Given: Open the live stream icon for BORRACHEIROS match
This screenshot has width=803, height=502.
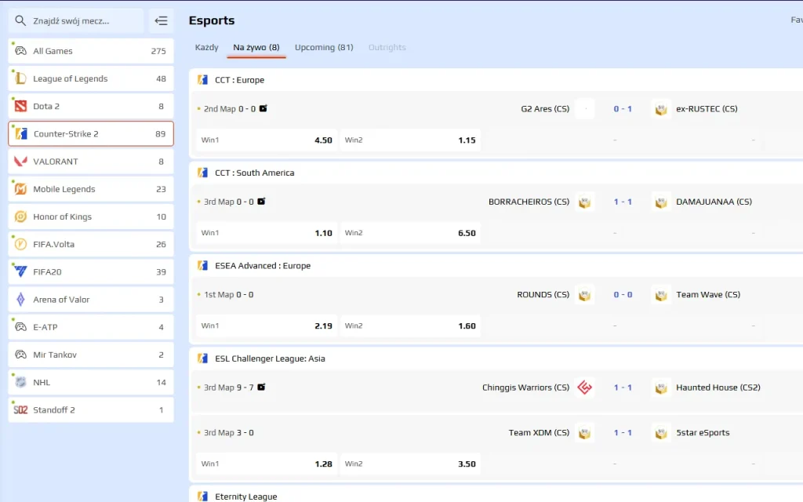Looking at the screenshot, I should coord(261,202).
